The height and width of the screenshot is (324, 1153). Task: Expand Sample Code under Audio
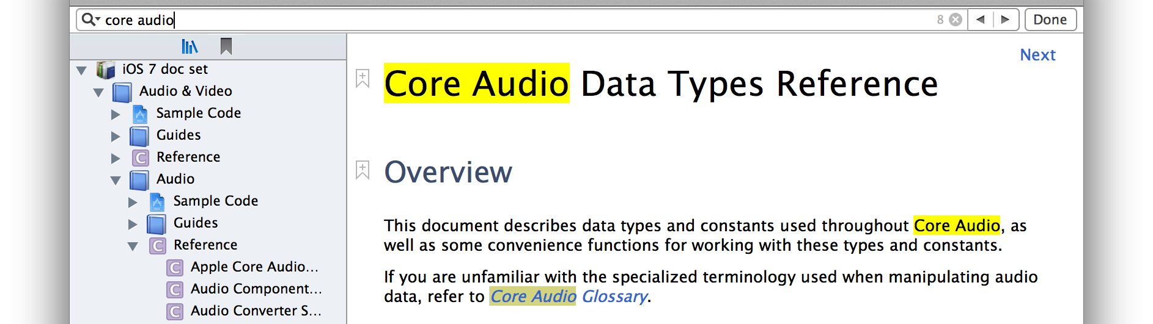point(133,202)
